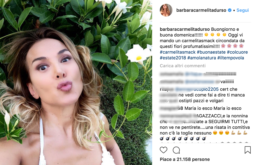Viewport: 257px width, 165px height.
Task: Open mention ending in scopio2205
Action: coord(197,89)
